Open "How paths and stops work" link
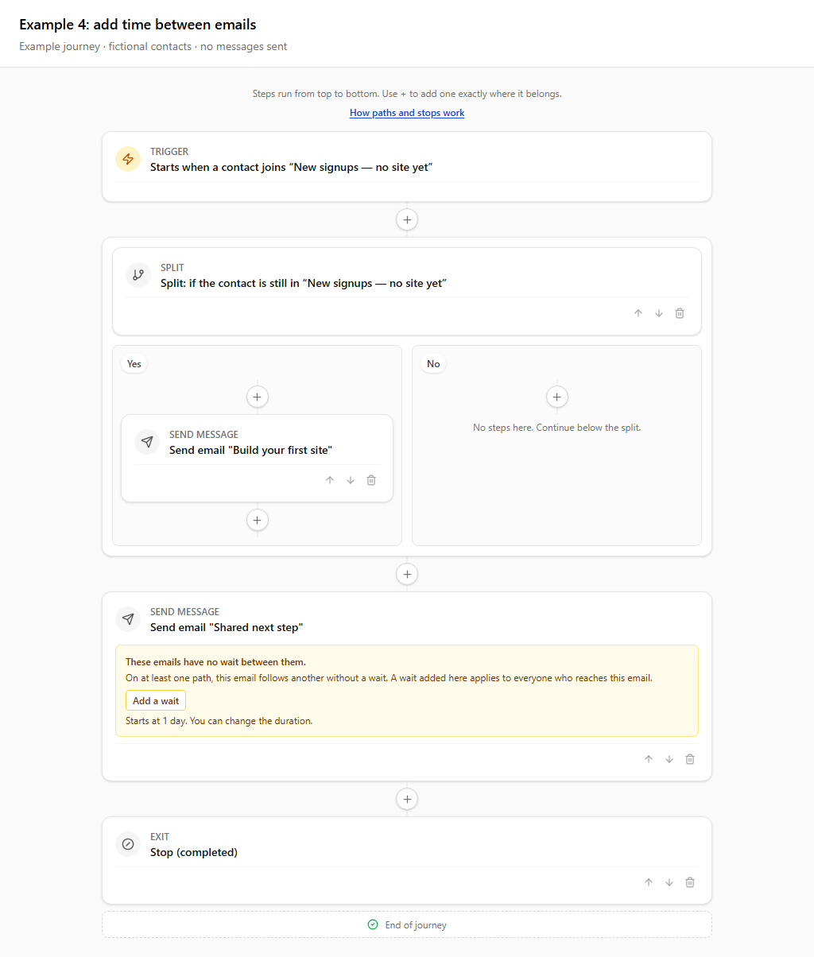Image resolution: width=814 pixels, height=957 pixels. tap(407, 113)
